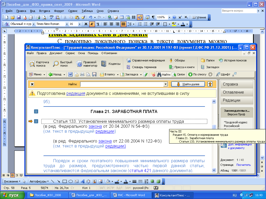Open Оглавление tab on right panel

[x=237, y=92]
